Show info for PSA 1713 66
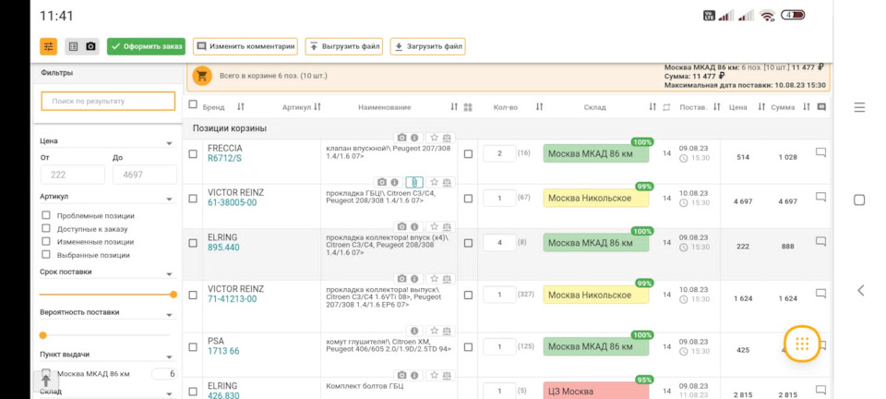Image resolution: width=886 pixels, height=399 pixels. coord(414,331)
